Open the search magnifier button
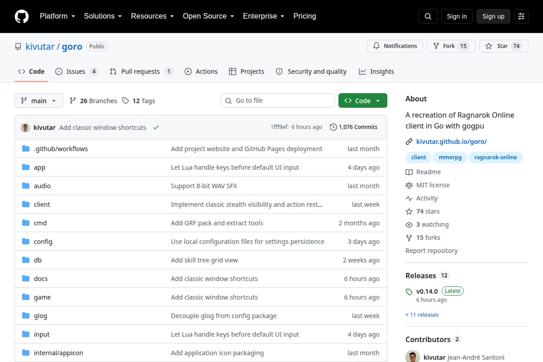Image resolution: width=543 pixels, height=362 pixels. [428, 16]
